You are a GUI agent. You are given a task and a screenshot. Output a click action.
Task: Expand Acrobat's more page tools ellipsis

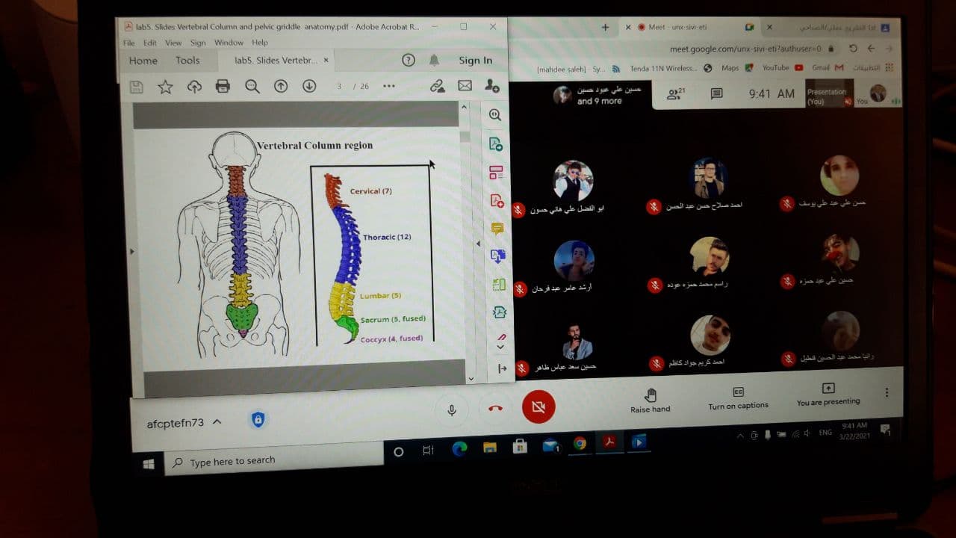[x=388, y=86]
